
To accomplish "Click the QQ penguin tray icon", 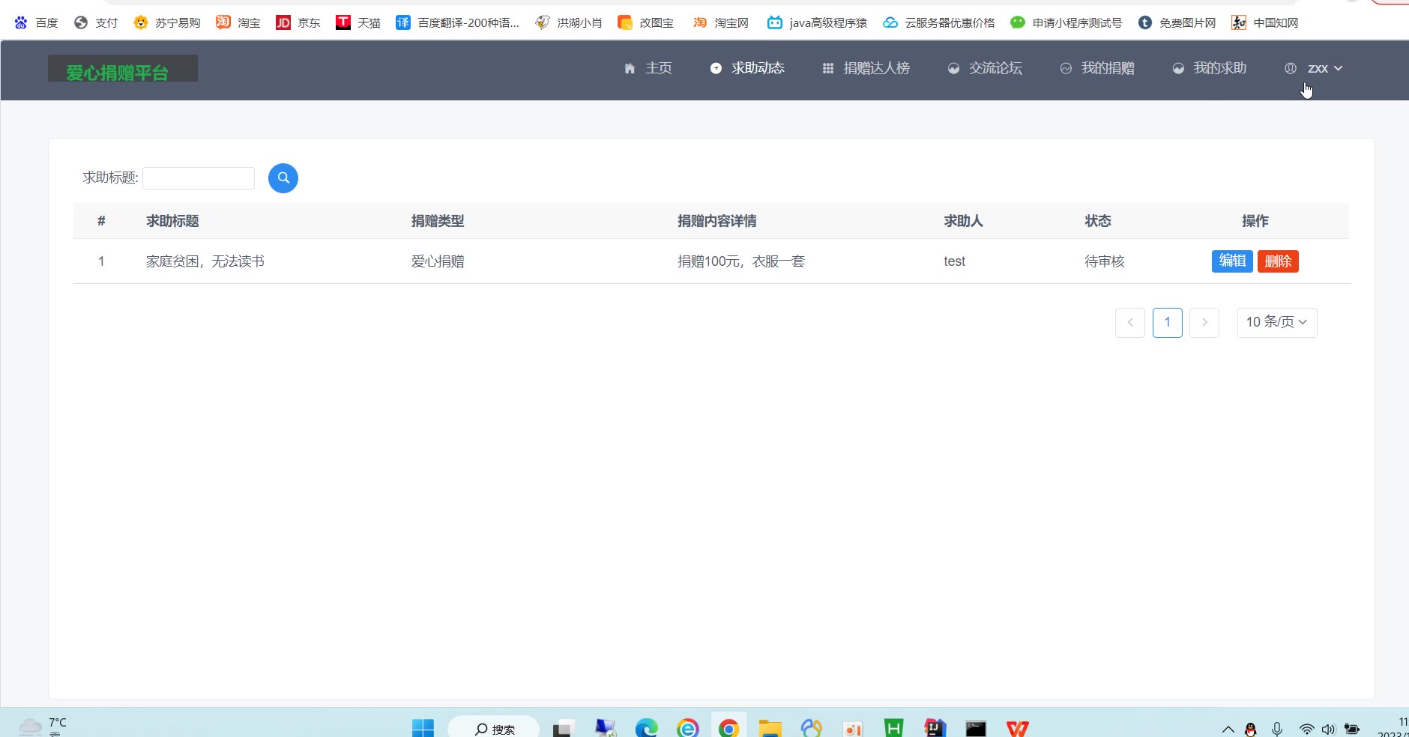I will pos(1250,730).
